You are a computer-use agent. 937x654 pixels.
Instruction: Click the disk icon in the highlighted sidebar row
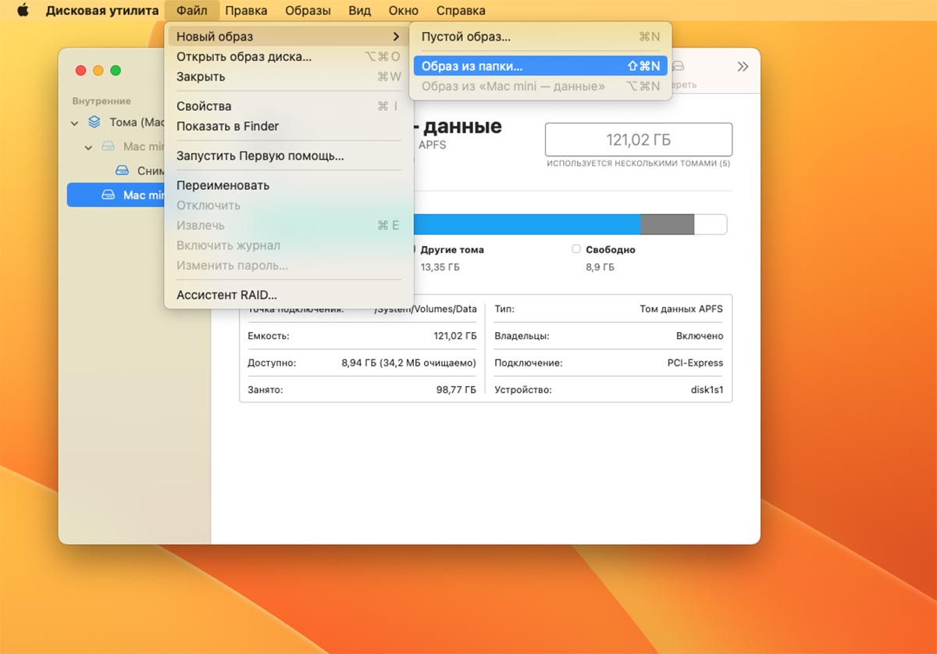coord(109,195)
